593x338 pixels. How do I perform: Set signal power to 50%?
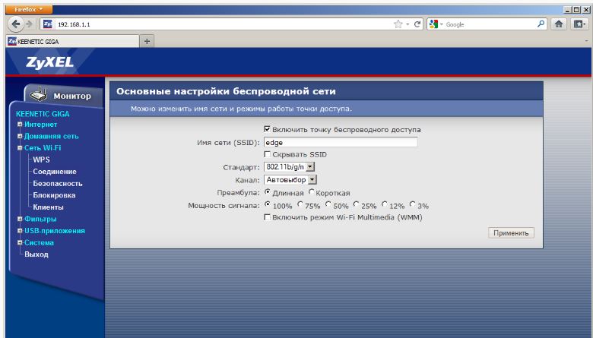328,204
